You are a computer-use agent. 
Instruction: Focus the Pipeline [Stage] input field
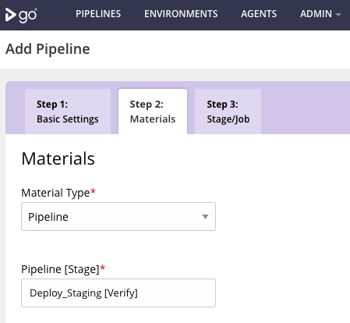(118, 293)
